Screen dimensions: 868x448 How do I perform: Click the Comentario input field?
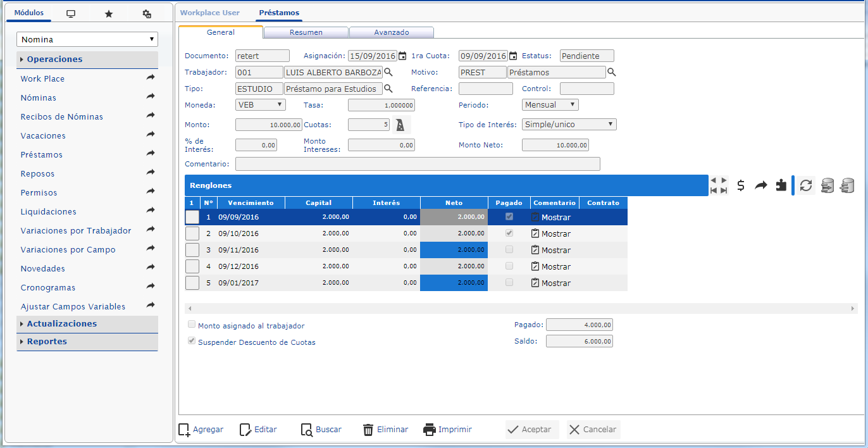coord(418,165)
